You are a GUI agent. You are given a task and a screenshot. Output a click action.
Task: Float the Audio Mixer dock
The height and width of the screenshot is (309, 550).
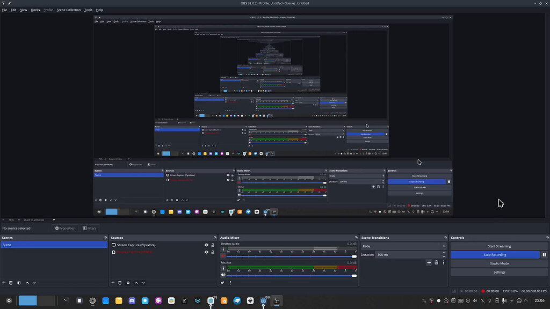point(357,238)
